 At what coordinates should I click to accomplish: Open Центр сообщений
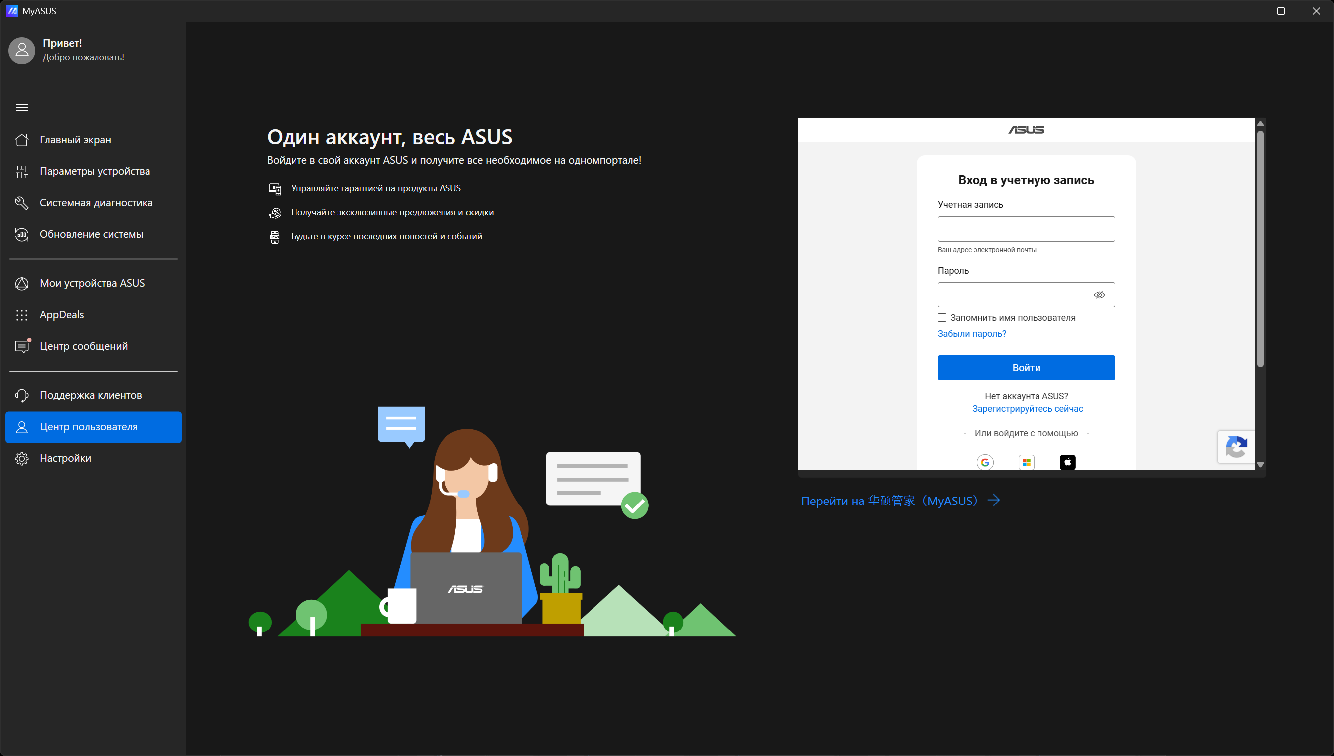click(94, 346)
